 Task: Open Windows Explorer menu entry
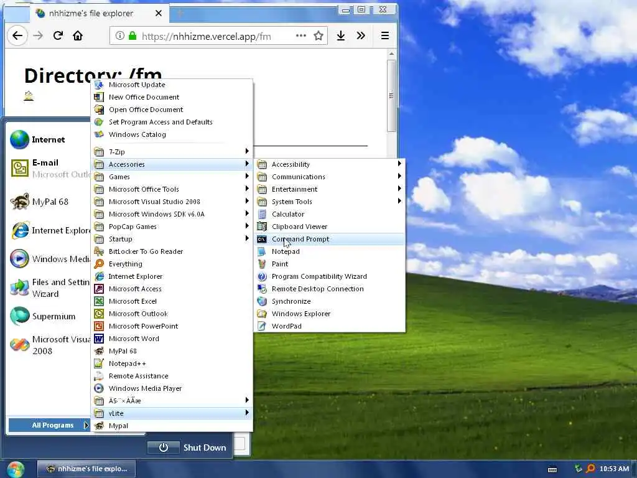(x=330, y=314)
